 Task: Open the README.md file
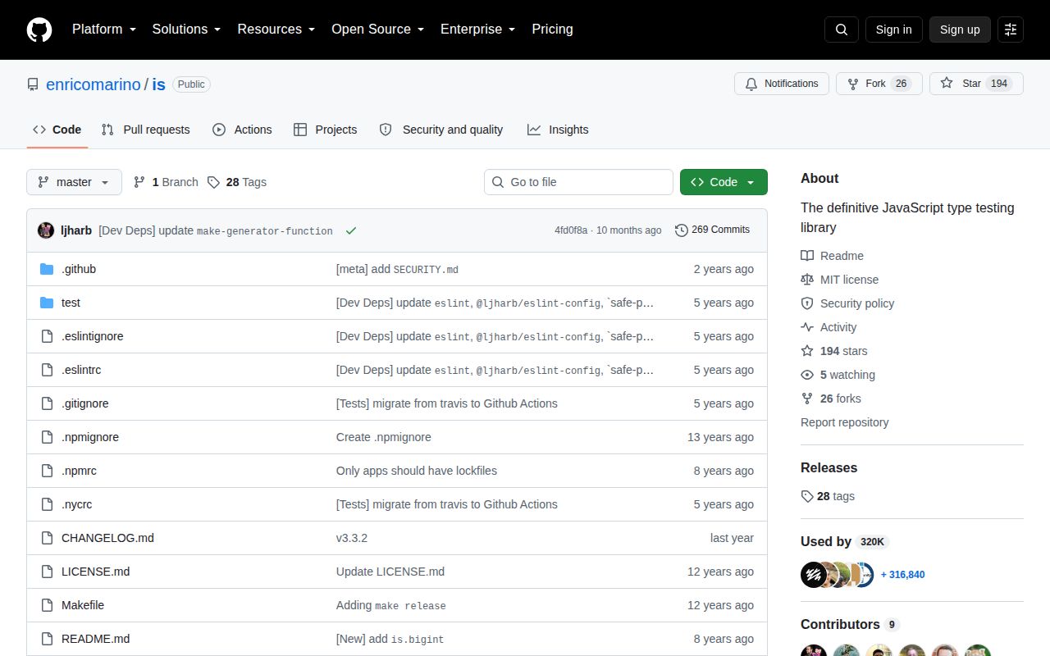95,639
